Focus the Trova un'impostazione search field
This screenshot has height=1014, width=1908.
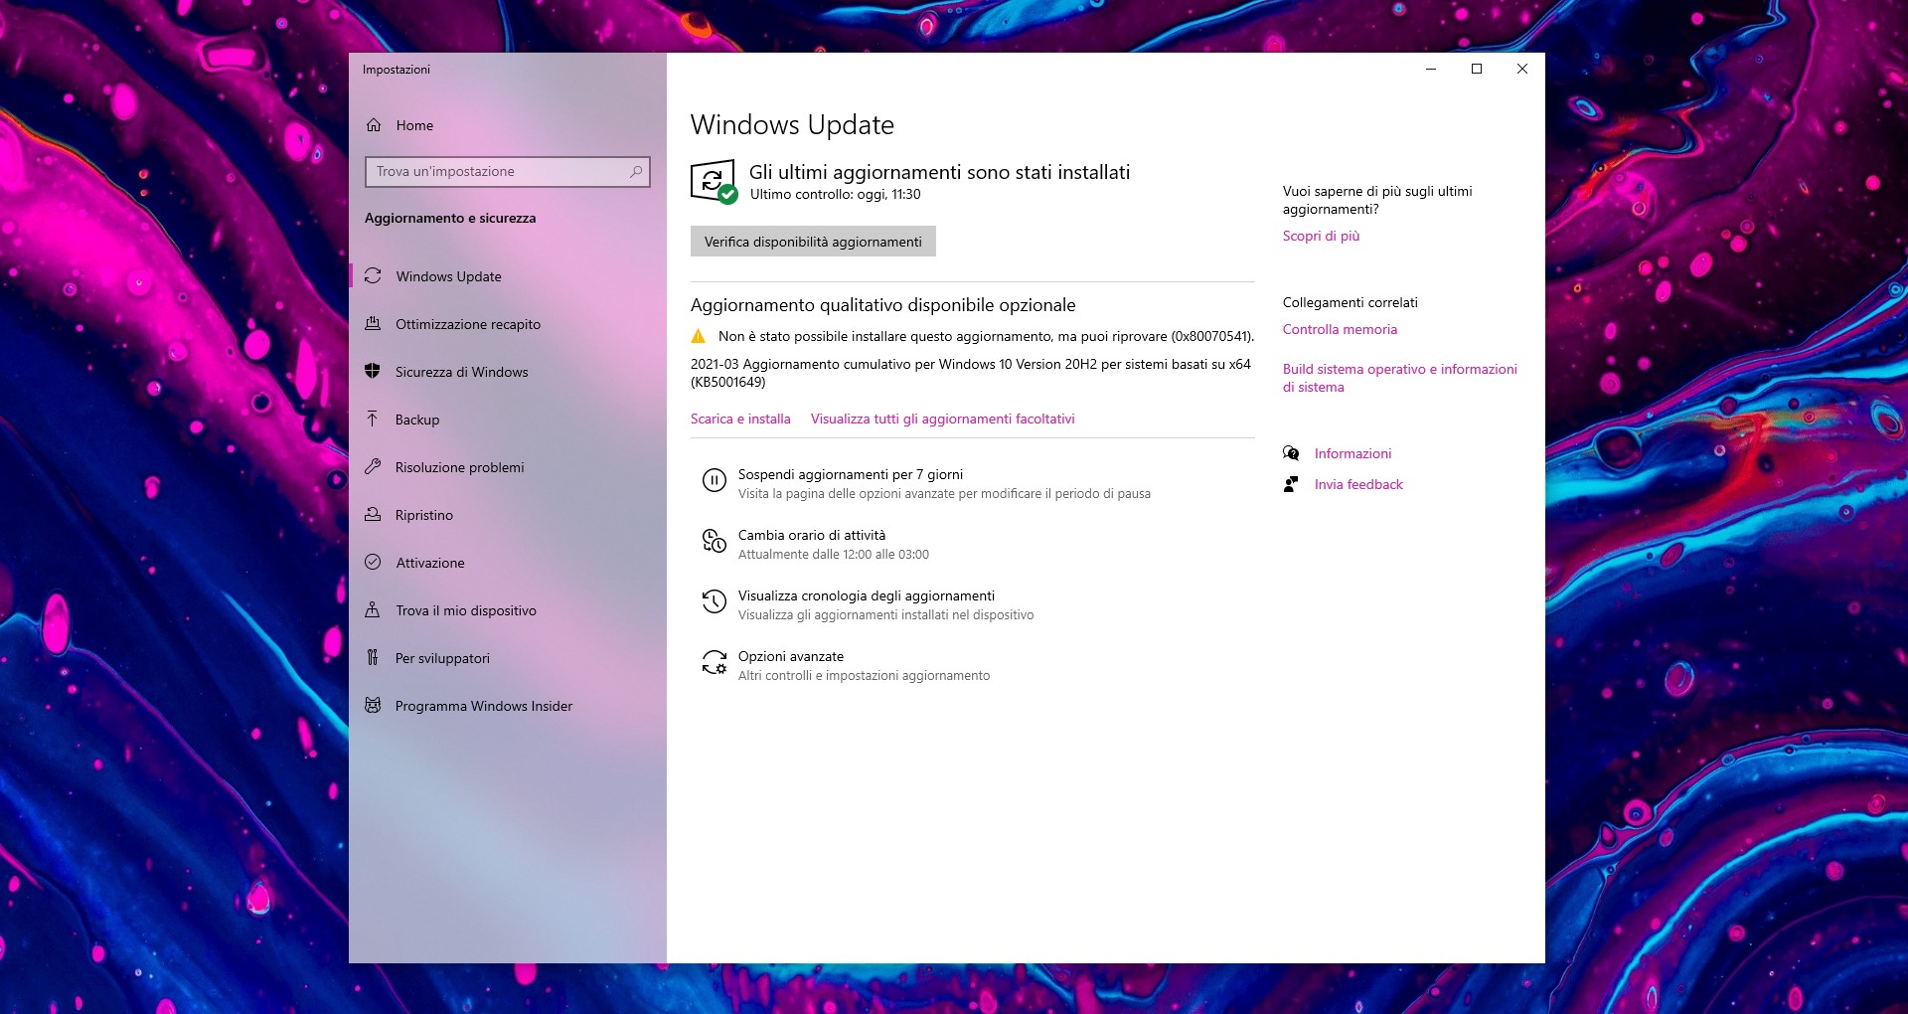click(508, 172)
